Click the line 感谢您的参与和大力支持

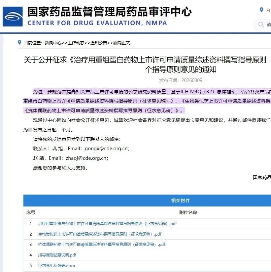click(60, 168)
